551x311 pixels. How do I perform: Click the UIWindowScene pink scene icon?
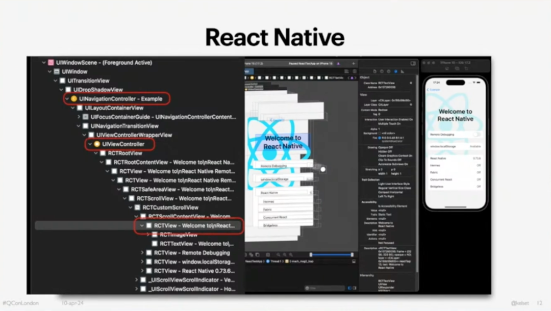coord(51,63)
